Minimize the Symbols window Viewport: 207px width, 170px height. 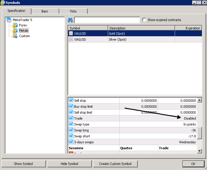194,2
